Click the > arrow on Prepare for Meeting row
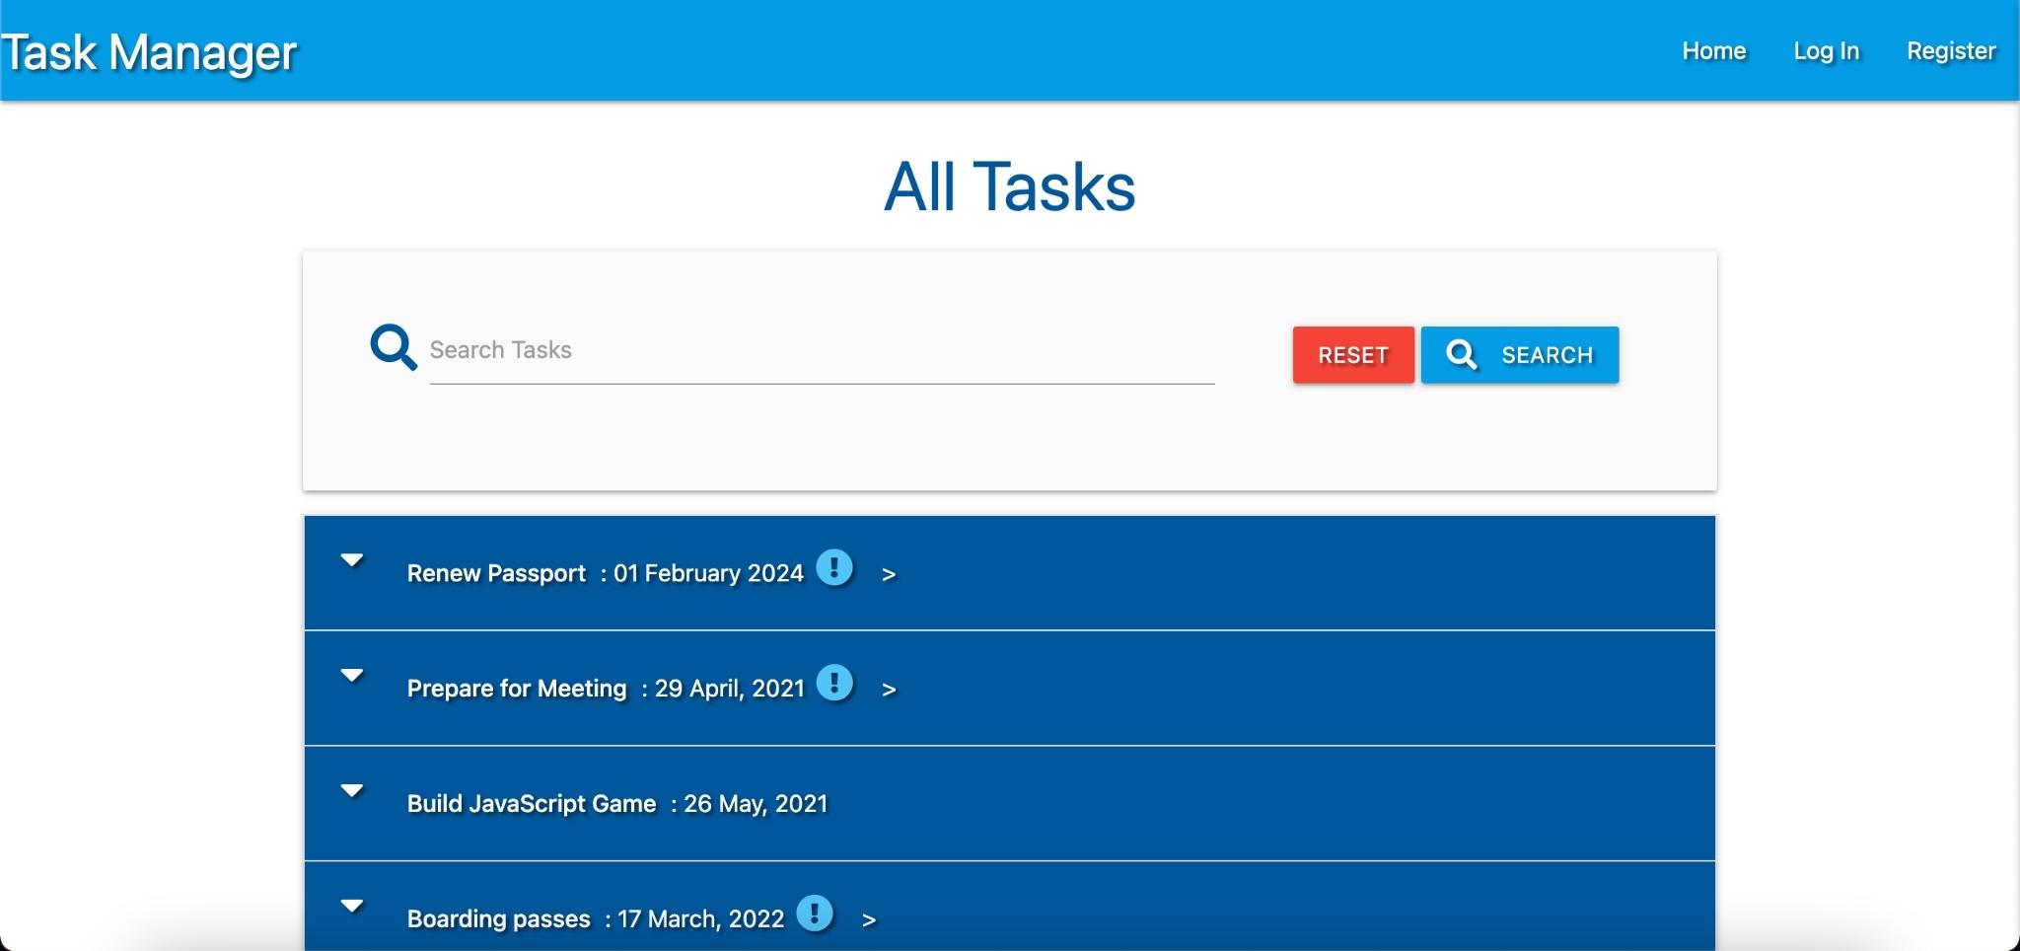This screenshot has height=951, width=2020. [x=889, y=690]
